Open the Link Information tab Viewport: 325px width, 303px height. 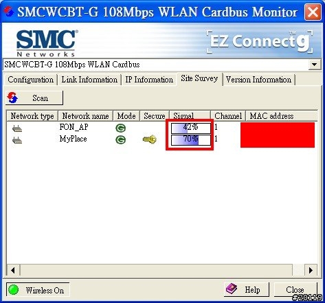pyautogui.click(x=89, y=80)
